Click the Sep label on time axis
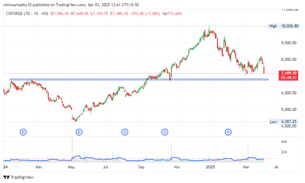The height and width of the screenshot is (183, 305). coord(141,167)
